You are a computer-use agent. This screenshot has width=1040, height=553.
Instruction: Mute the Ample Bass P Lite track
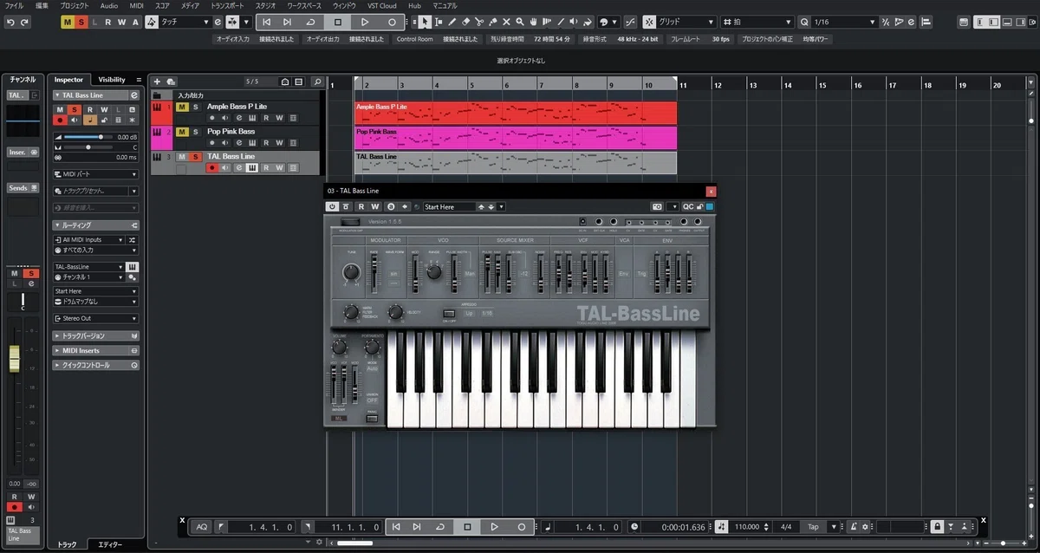[x=182, y=107]
